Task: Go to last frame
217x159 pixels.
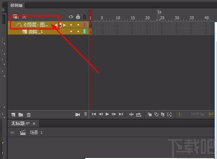Action: [x=121, y=114]
